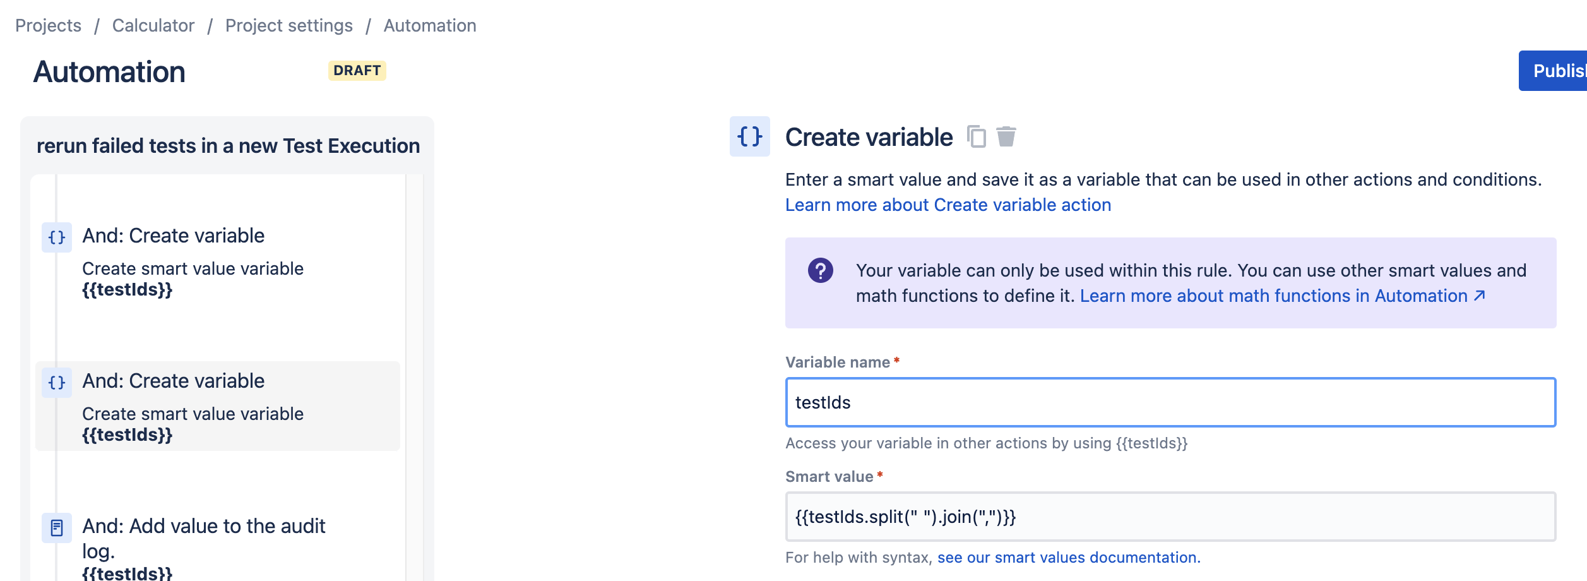Open the smart values documentation link
Viewport: 1587px width, 581px height.
coord(1069,558)
